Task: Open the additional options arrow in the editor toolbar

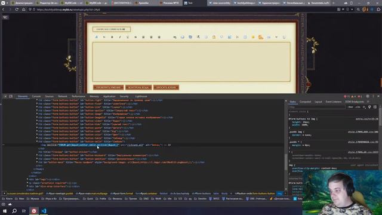Action: (x=276, y=37)
